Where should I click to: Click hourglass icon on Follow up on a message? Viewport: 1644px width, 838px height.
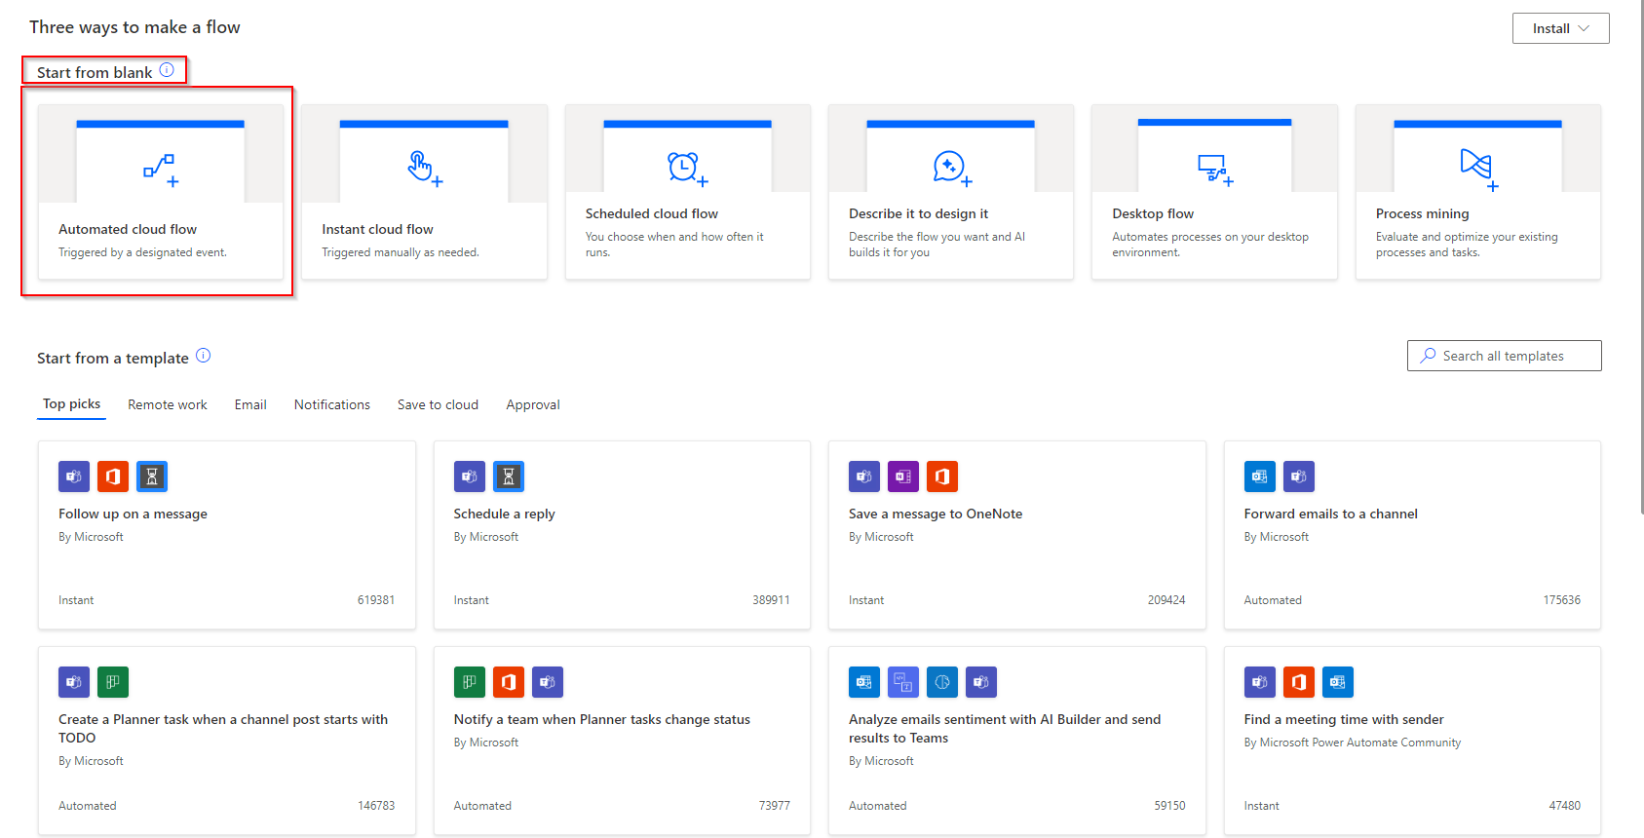pyautogui.click(x=152, y=476)
